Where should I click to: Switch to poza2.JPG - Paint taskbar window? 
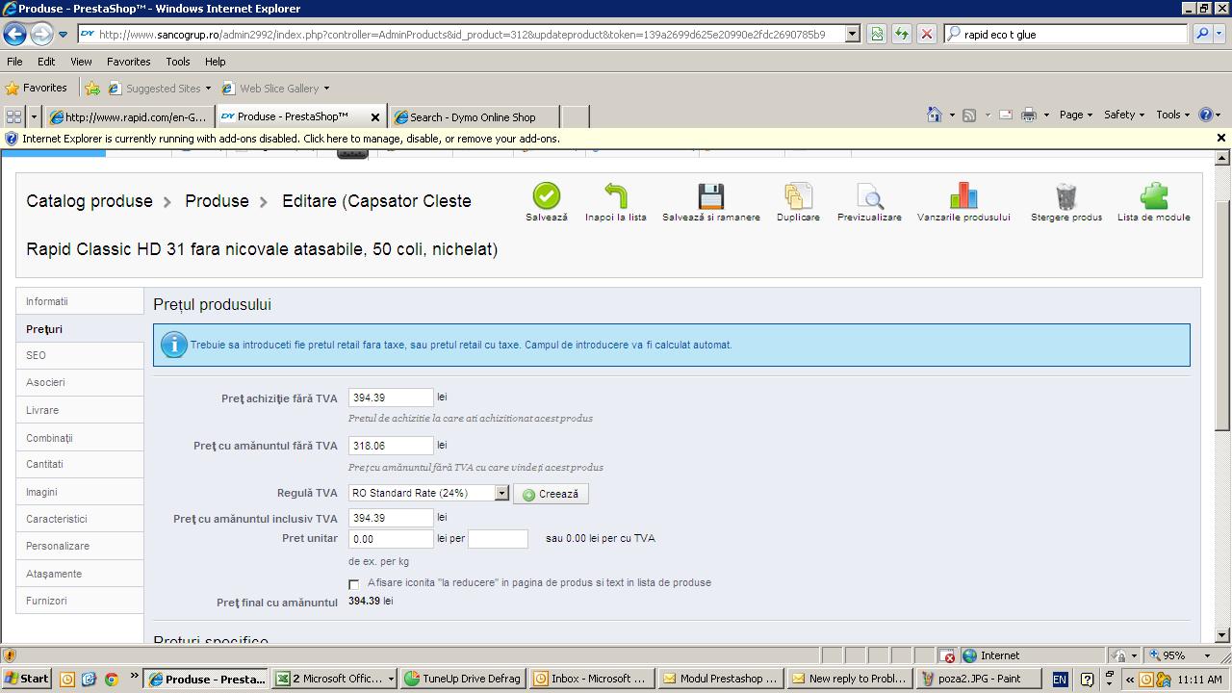[x=980, y=679]
